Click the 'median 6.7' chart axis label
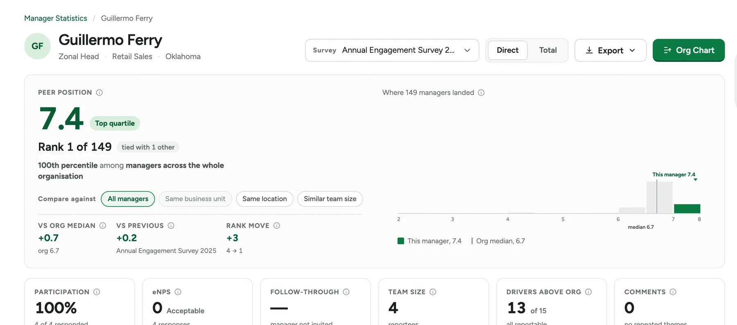Image resolution: width=737 pixels, height=325 pixels. coord(641,227)
